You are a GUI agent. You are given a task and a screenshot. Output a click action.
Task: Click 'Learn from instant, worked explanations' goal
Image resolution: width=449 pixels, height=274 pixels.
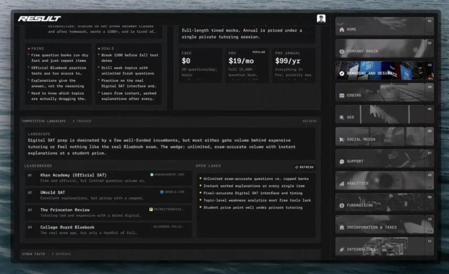[x=127, y=96]
